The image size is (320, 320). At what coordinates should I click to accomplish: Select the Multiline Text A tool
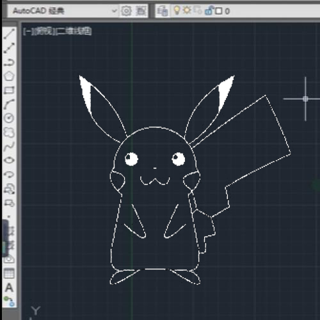(x=9, y=287)
